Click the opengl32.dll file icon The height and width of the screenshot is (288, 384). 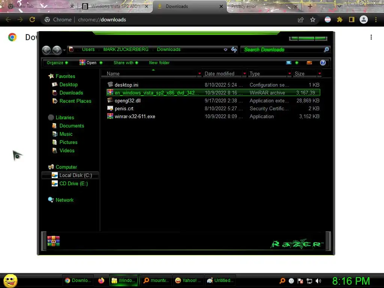[110, 100]
